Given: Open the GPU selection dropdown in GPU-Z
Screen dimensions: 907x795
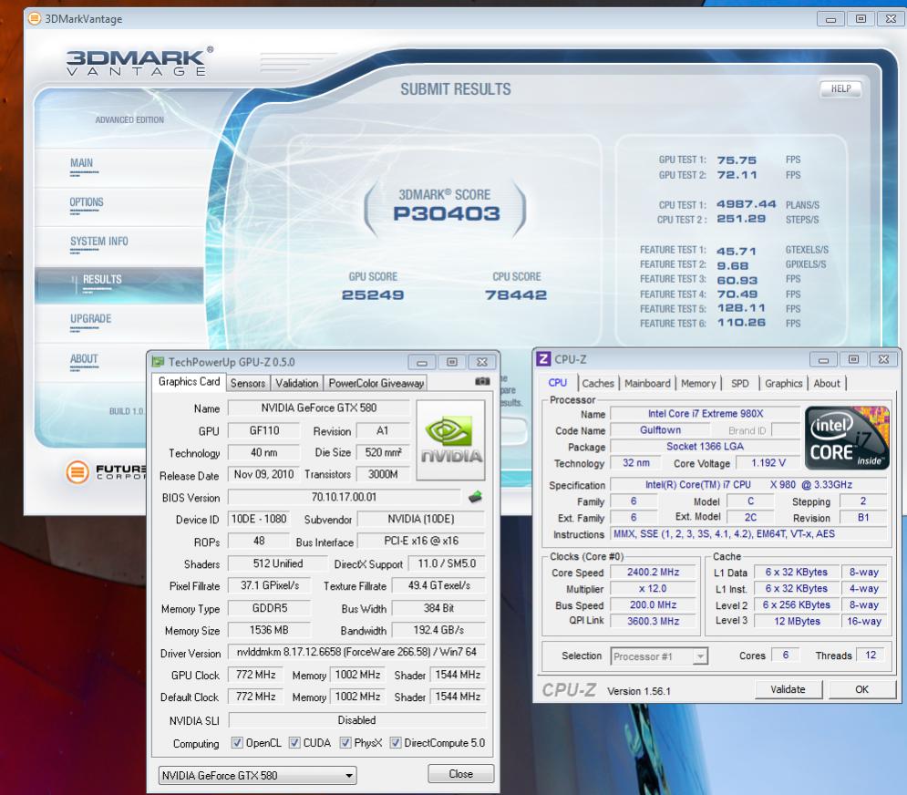Looking at the screenshot, I should [257, 775].
